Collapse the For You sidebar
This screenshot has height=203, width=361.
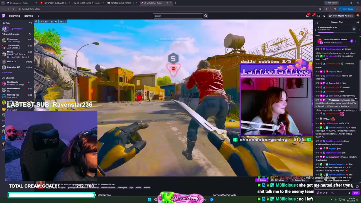pyautogui.click(x=30, y=23)
